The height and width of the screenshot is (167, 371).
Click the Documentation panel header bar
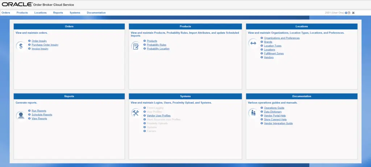pyautogui.click(x=302, y=96)
